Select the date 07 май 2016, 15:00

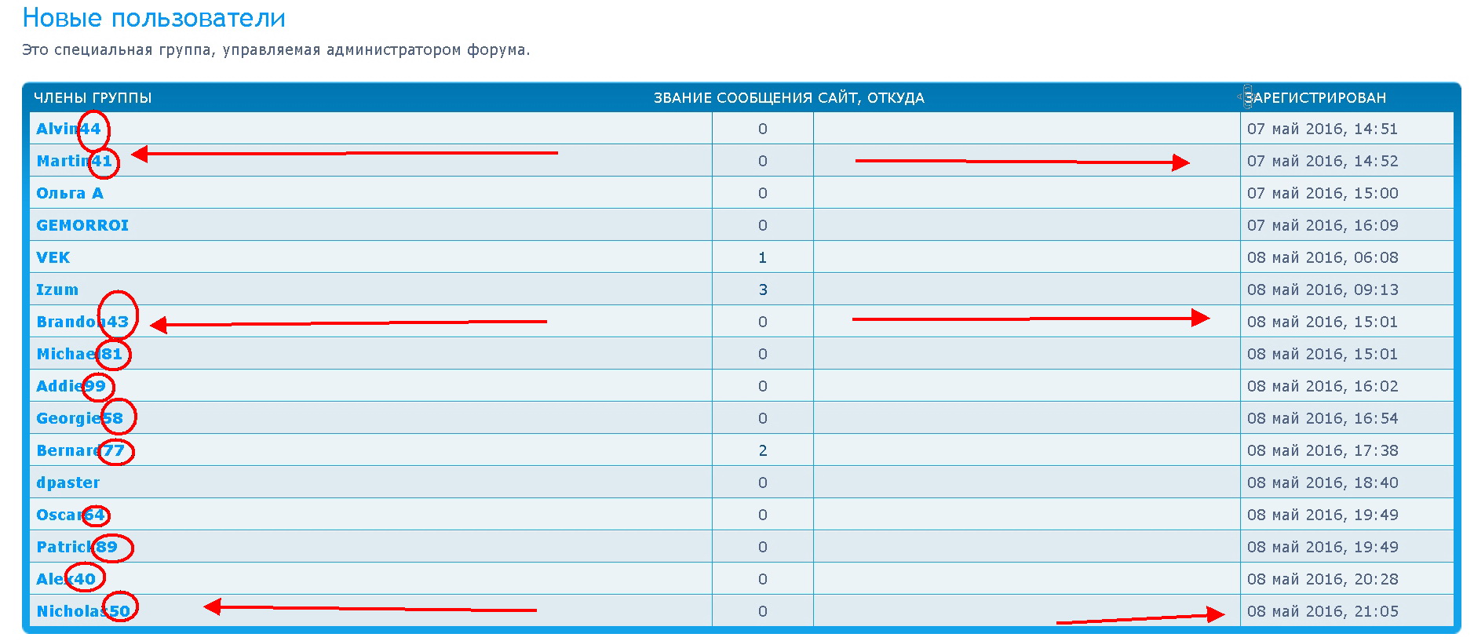coord(1323,193)
